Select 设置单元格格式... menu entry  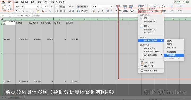[151, 71]
